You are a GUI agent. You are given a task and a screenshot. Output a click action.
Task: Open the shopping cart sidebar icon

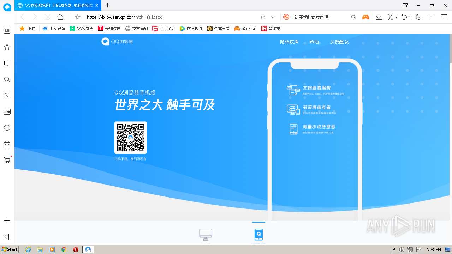pos(7,160)
